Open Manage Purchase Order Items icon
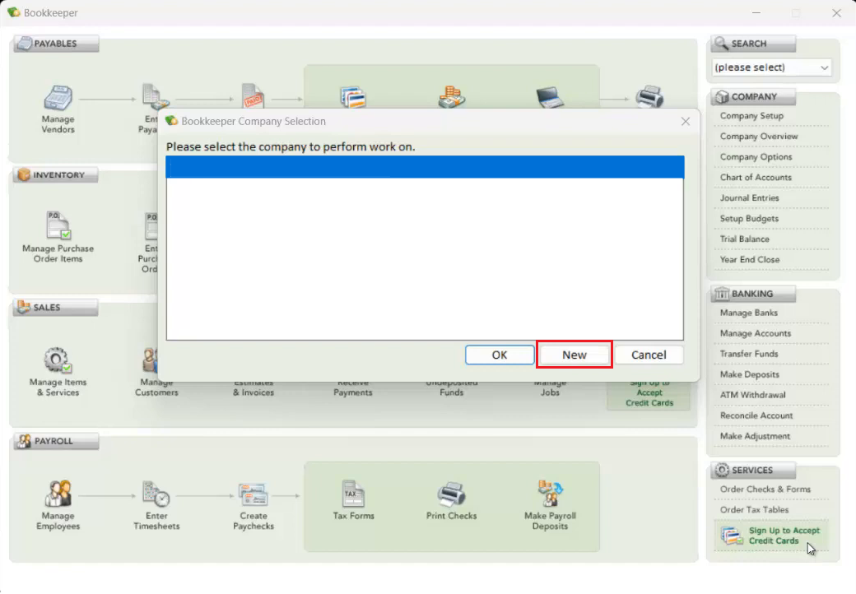This screenshot has height=594, width=856. click(x=58, y=225)
